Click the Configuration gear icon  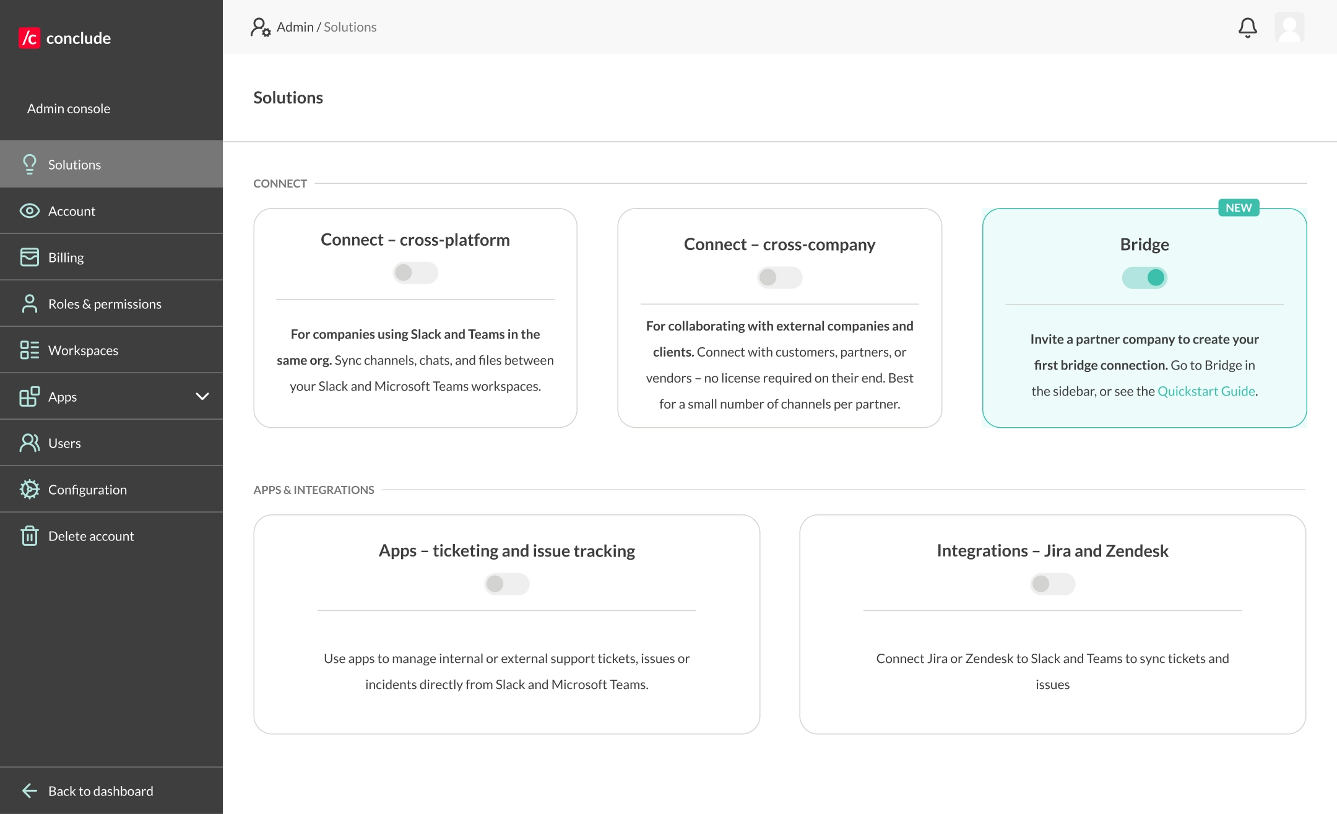(x=29, y=489)
